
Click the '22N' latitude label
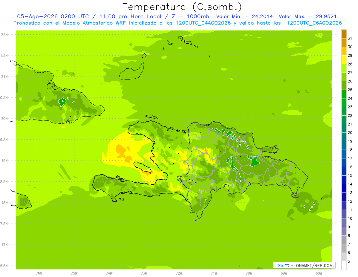5,35
